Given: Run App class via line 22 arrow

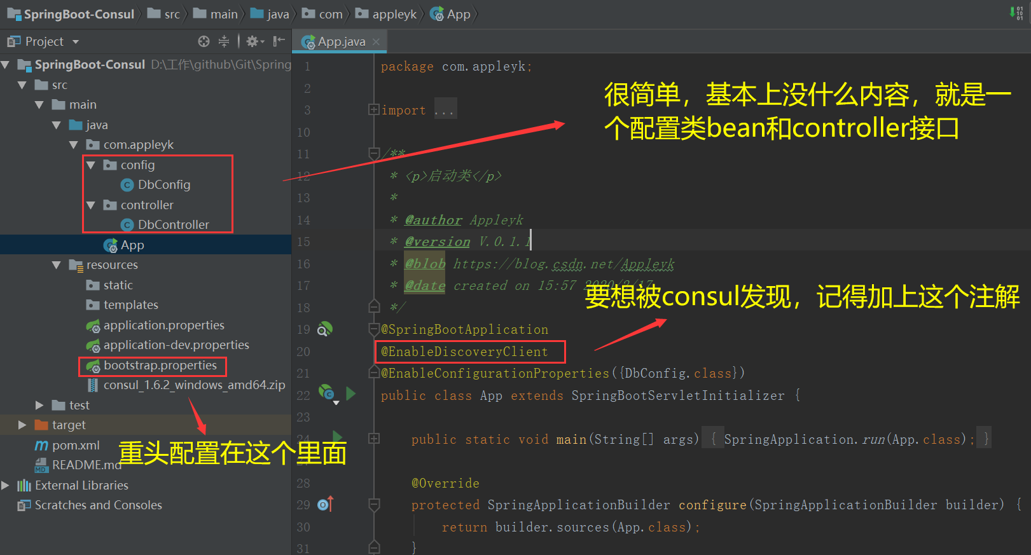Looking at the screenshot, I should pyautogui.click(x=350, y=394).
